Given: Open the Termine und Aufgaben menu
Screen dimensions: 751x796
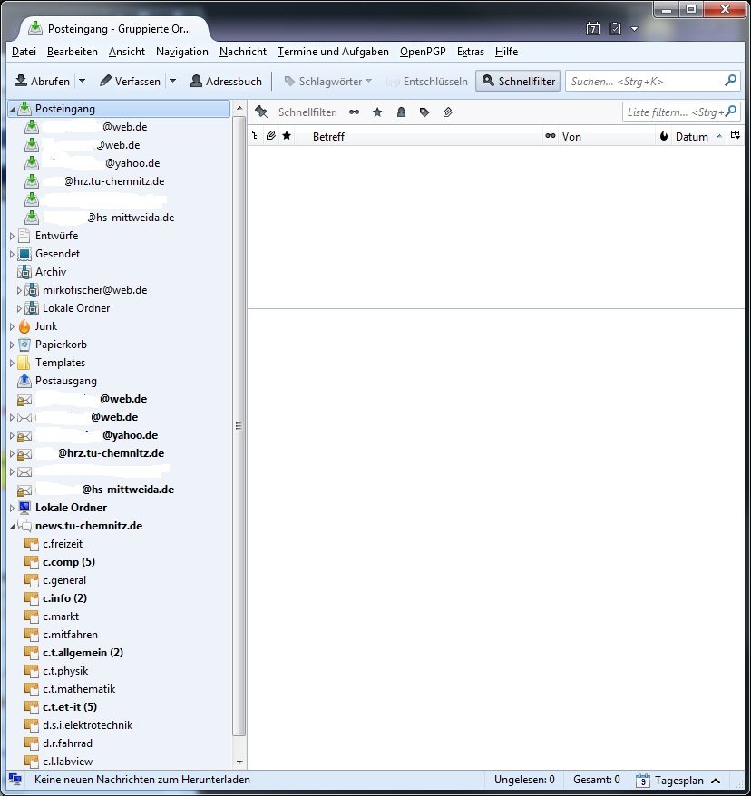Looking at the screenshot, I should 333,52.
